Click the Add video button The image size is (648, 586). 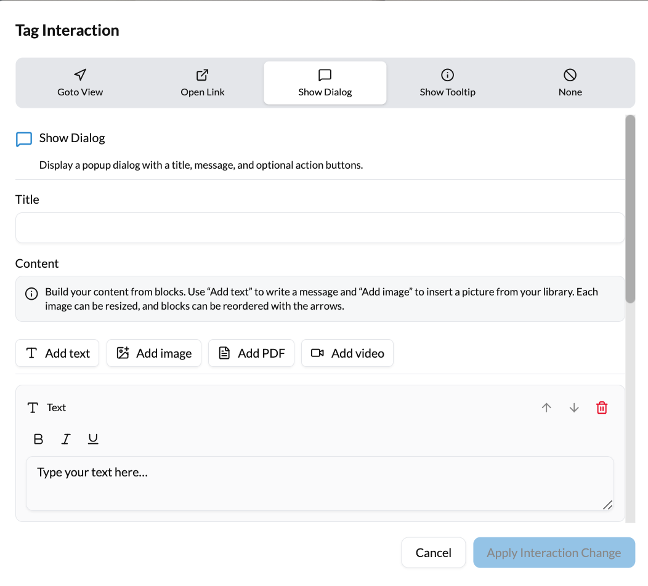(x=347, y=353)
